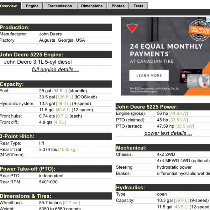Click the Capacity section's '11.5 gal [43.5 L] (12-speed)' value
The width and height of the screenshot is (210, 210).
click(x=66, y=110)
